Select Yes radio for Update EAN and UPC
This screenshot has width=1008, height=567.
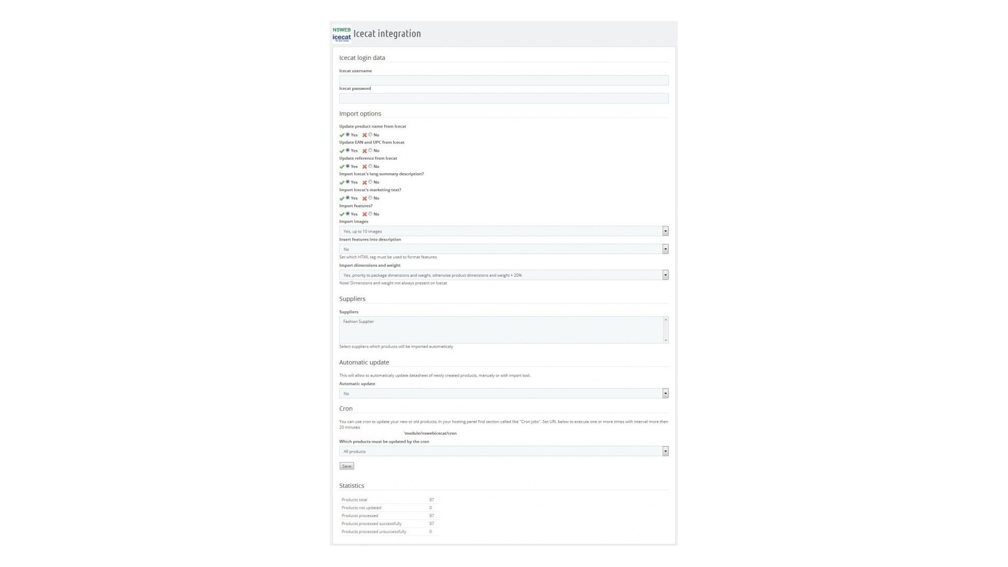[348, 150]
